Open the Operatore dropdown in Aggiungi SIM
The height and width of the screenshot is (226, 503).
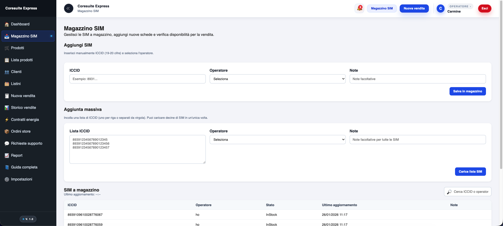point(277,79)
